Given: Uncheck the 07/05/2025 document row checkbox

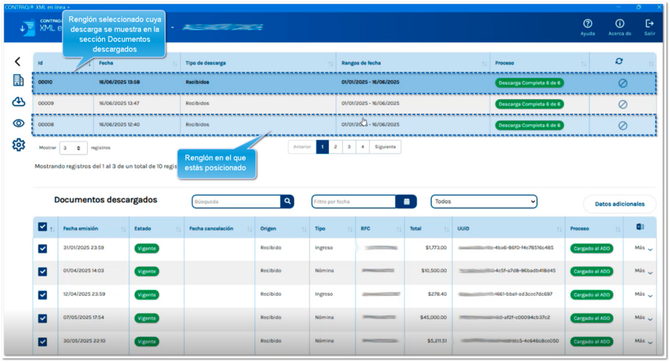Looking at the screenshot, I should pos(42,318).
